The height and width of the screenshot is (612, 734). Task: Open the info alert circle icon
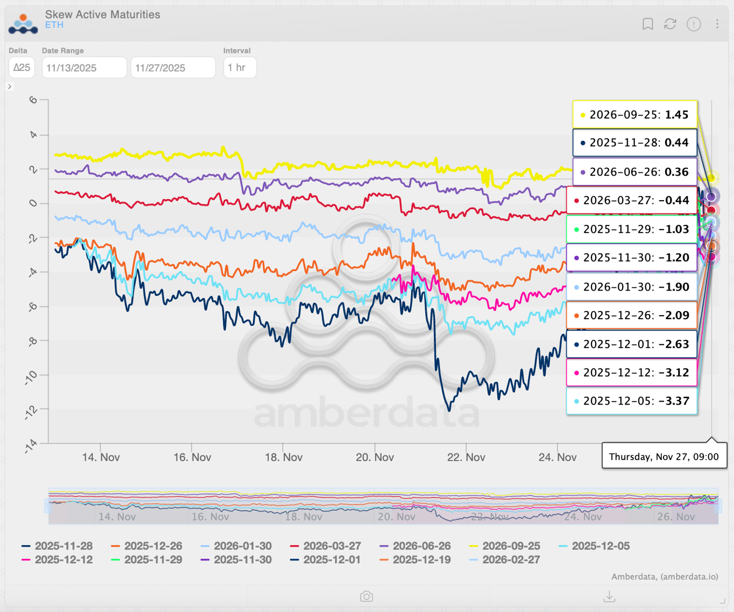[x=693, y=24]
